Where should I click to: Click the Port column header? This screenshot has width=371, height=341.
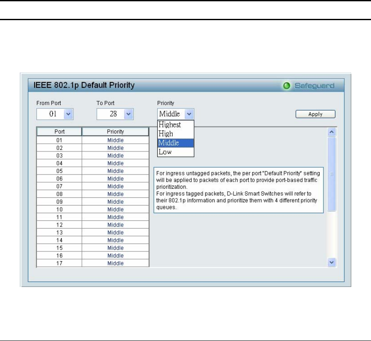coord(60,132)
